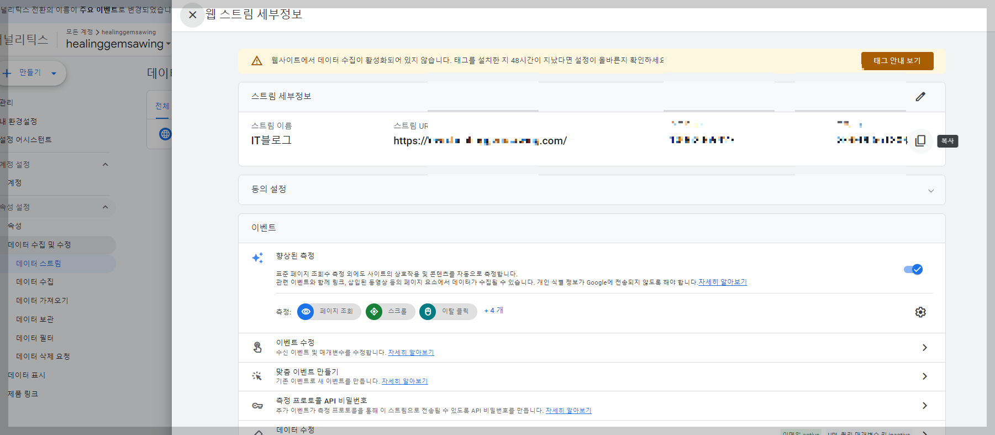
Task: Click the Measurement Protocol key icon
Action: click(257, 406)
